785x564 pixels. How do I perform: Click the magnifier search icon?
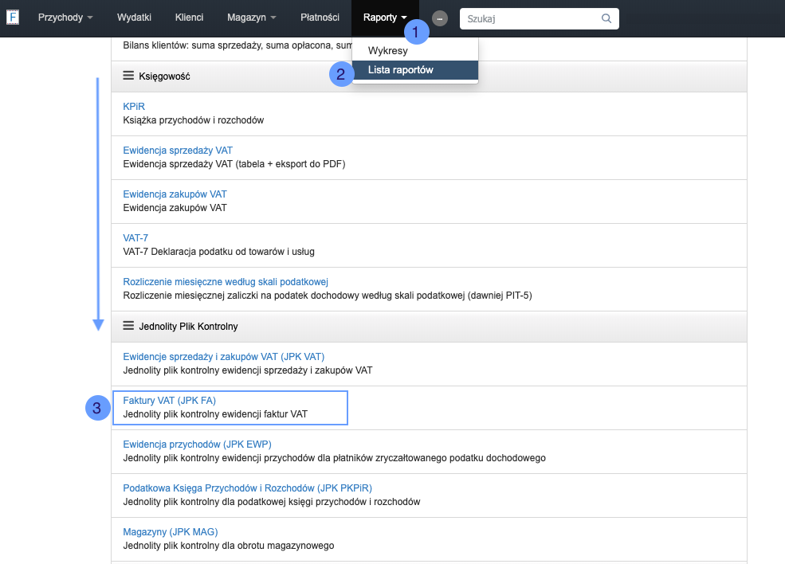point(606,18)
